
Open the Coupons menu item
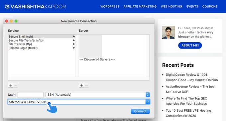[x=210, y=7]
